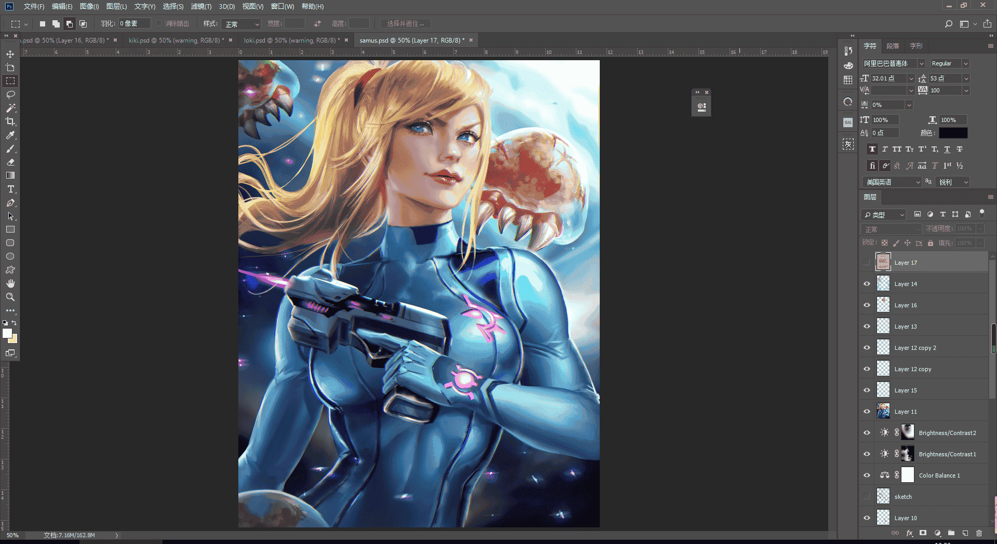The height and width of the screenshot is (544, 997).
Task: Select the Eraser tool
Action: pos(10,162)
